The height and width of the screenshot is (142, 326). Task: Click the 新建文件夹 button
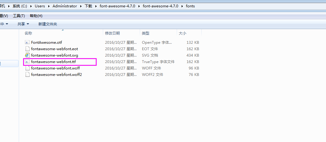tap(48, 24)
